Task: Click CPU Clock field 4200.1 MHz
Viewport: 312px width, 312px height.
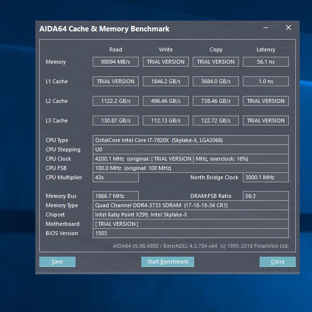Action: [191, 159]
